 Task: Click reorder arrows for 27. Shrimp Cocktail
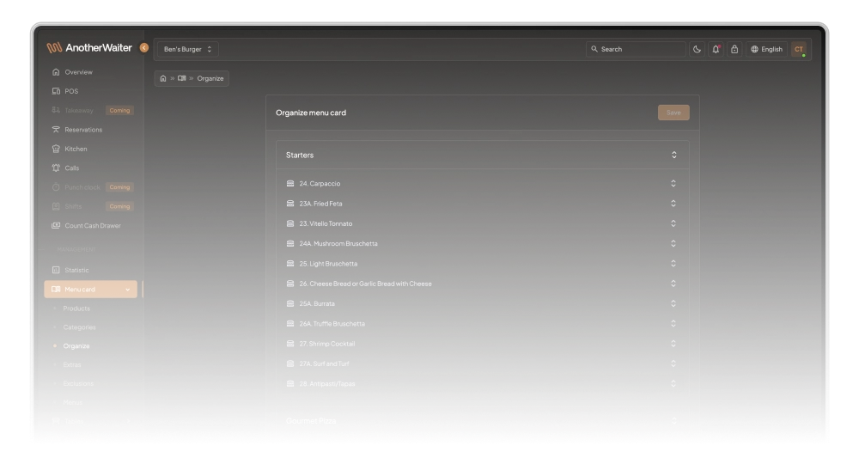tap(673, 344)
